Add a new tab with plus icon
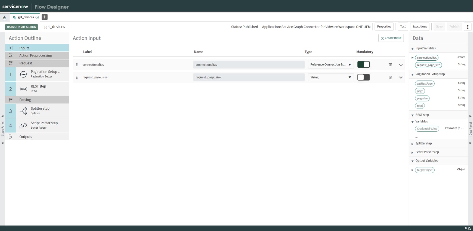Image resolution: width=473 pixels, height=231 pixels. (45, 17)
